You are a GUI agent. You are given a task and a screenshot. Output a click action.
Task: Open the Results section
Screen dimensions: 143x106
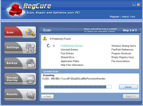click(x=20, y=94)
